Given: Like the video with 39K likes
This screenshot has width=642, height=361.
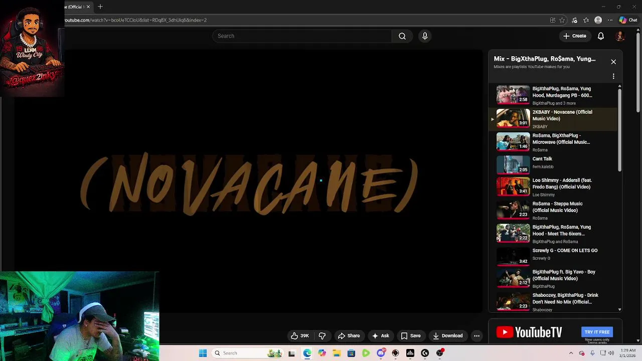Looking at the screenshot, I should click(300, 336).
